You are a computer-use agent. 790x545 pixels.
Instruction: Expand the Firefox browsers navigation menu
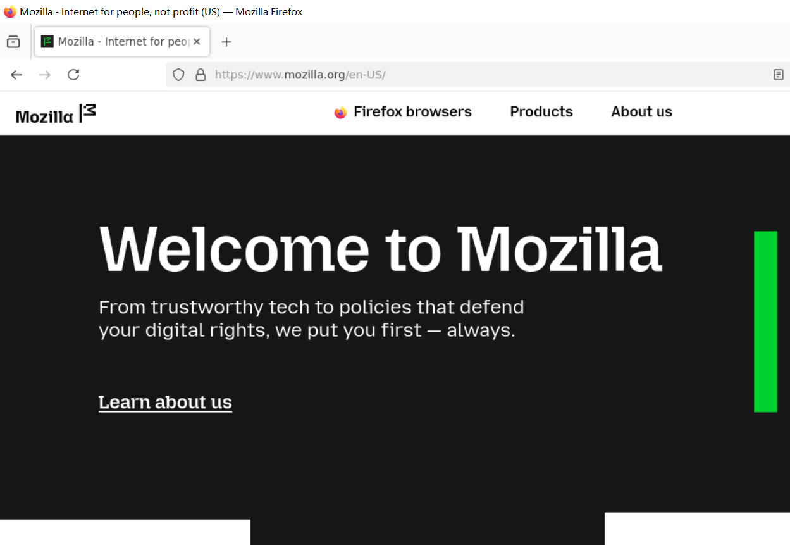pyautogui.click(x=403, y=112)
